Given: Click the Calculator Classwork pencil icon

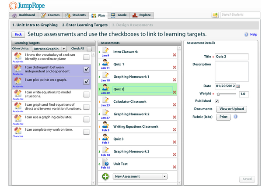Looking at the screenshot, I should coord(105,100).
